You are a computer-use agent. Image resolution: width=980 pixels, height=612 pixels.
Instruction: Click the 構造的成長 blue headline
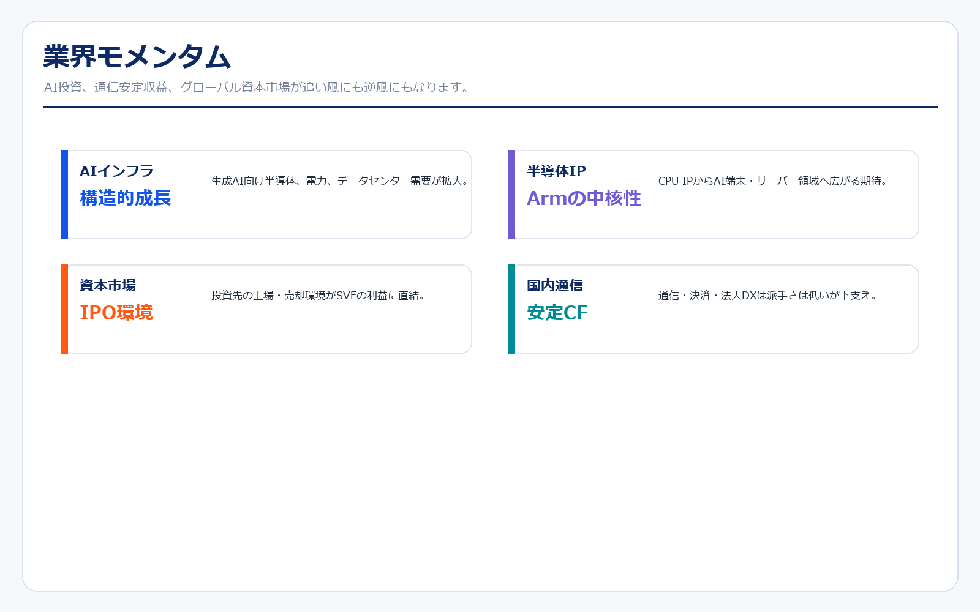tap(126, 198)
